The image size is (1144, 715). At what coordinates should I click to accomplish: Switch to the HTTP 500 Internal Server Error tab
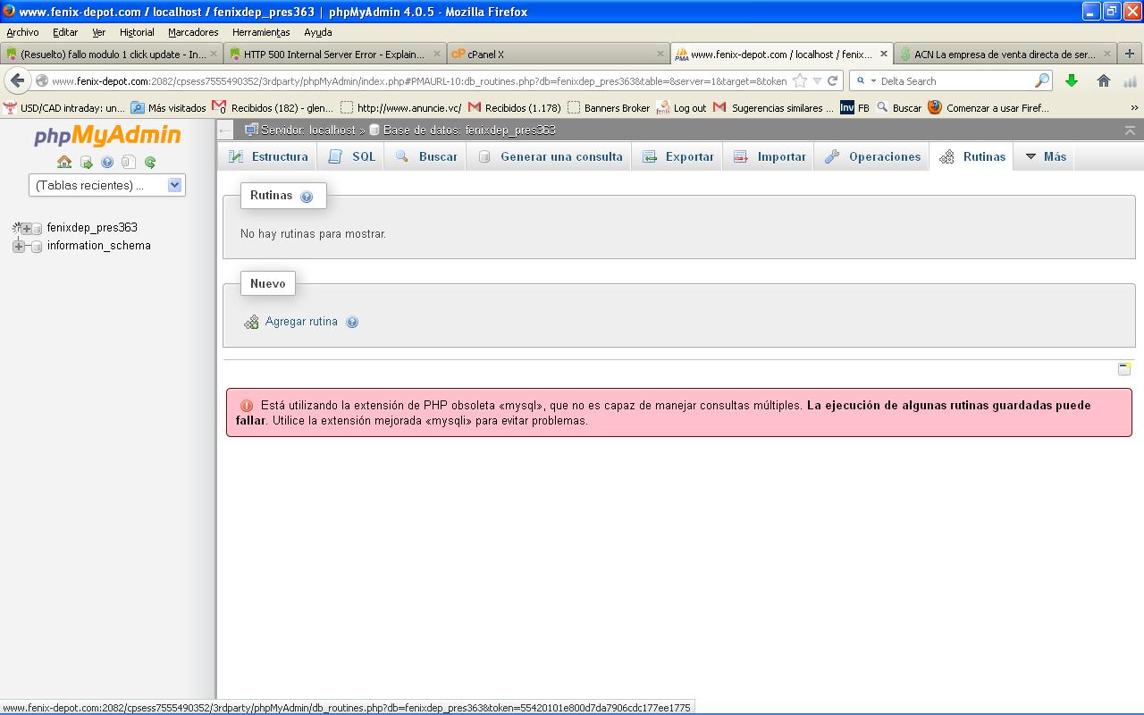tap(334, 54)
